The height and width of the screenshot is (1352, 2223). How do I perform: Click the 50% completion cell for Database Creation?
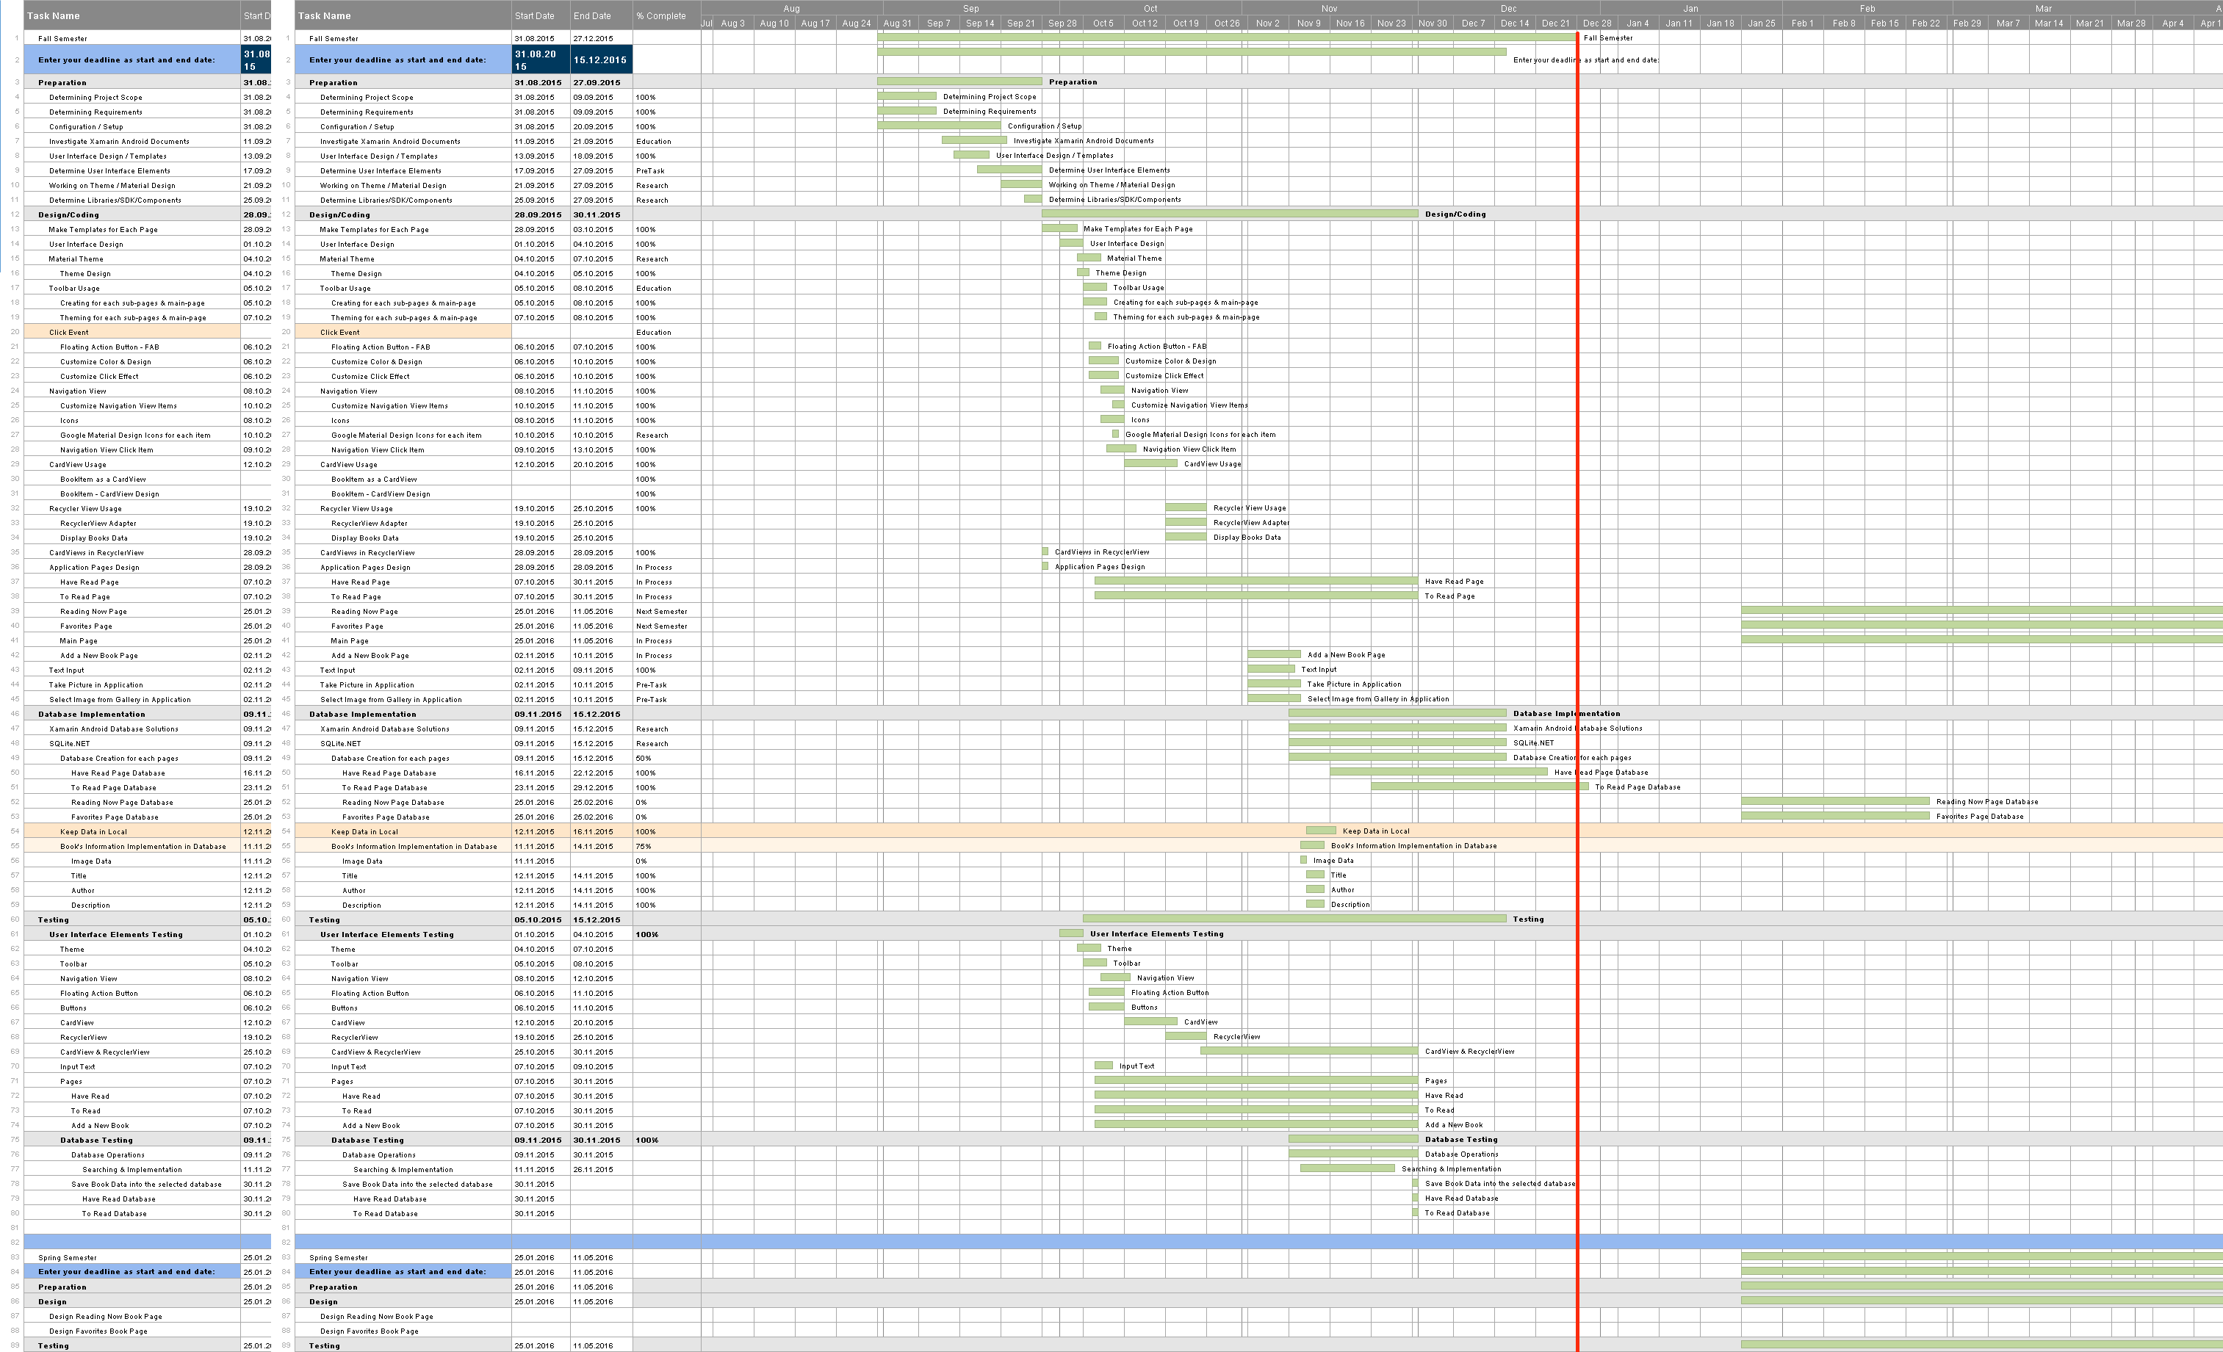(x=644, y=759)
